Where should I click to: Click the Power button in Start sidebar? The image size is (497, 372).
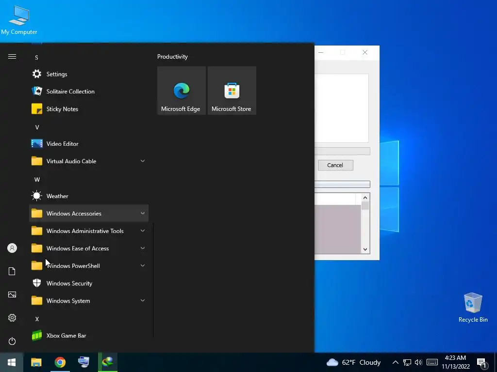(x=12, y=341)
